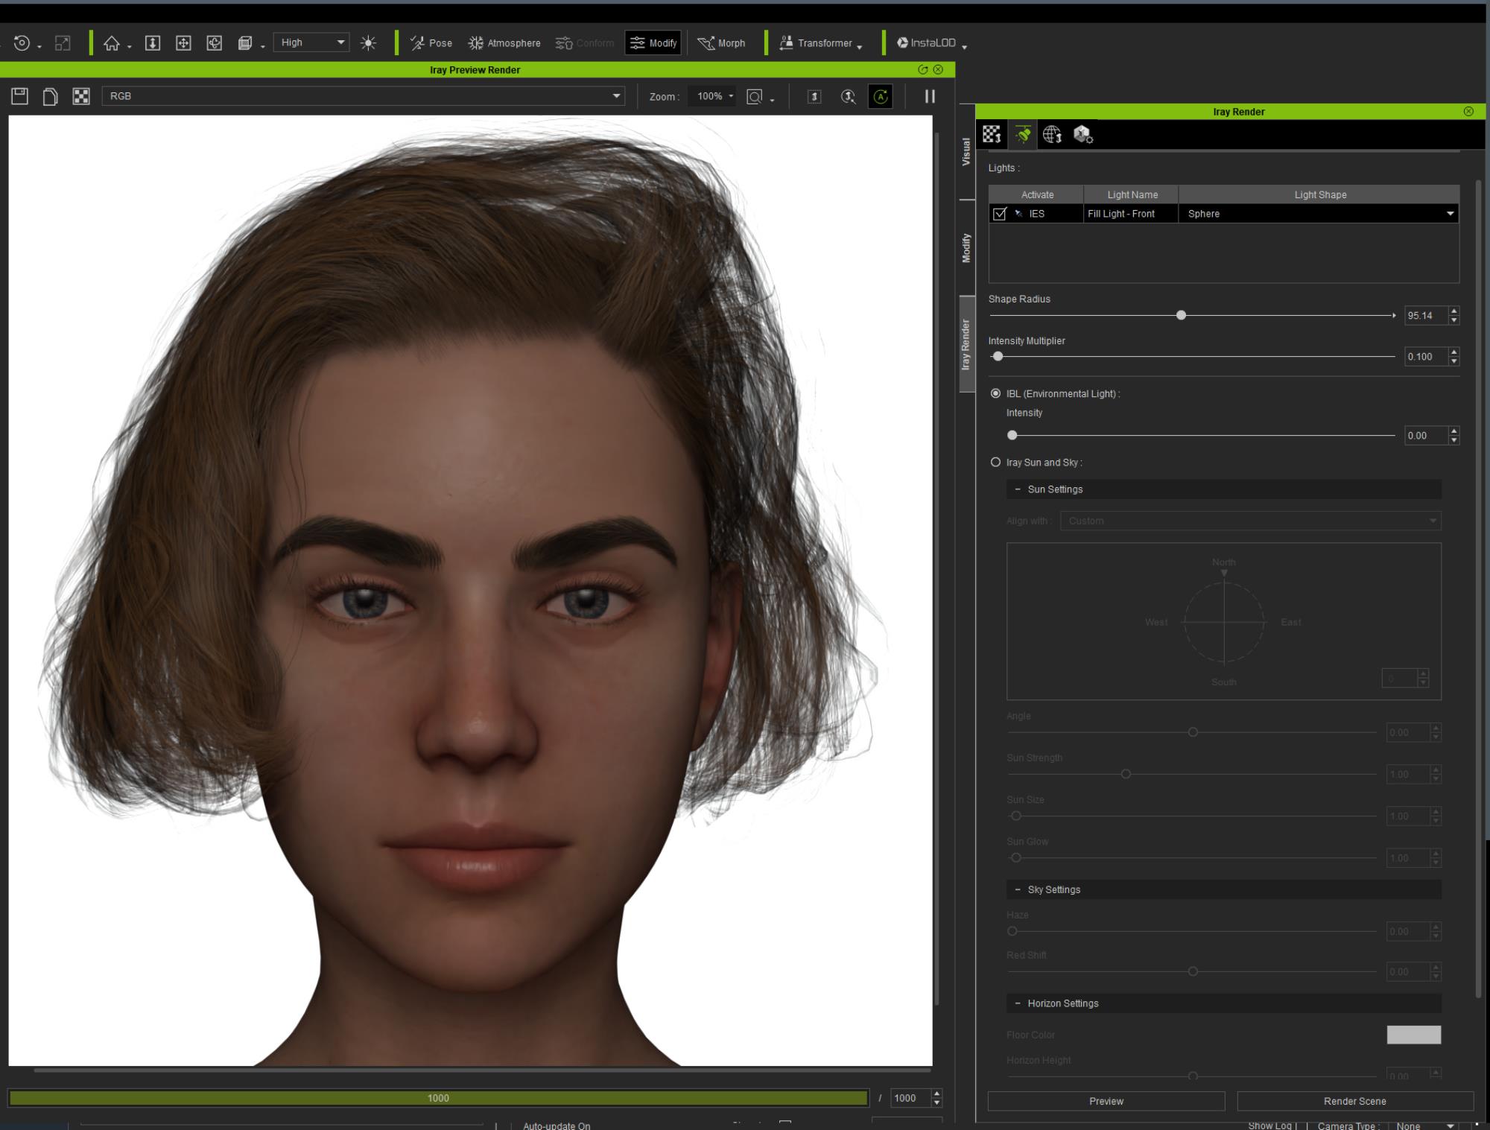Click the Render Scene button
Screen dimensions: 1490x1130
[1354, 1101]
